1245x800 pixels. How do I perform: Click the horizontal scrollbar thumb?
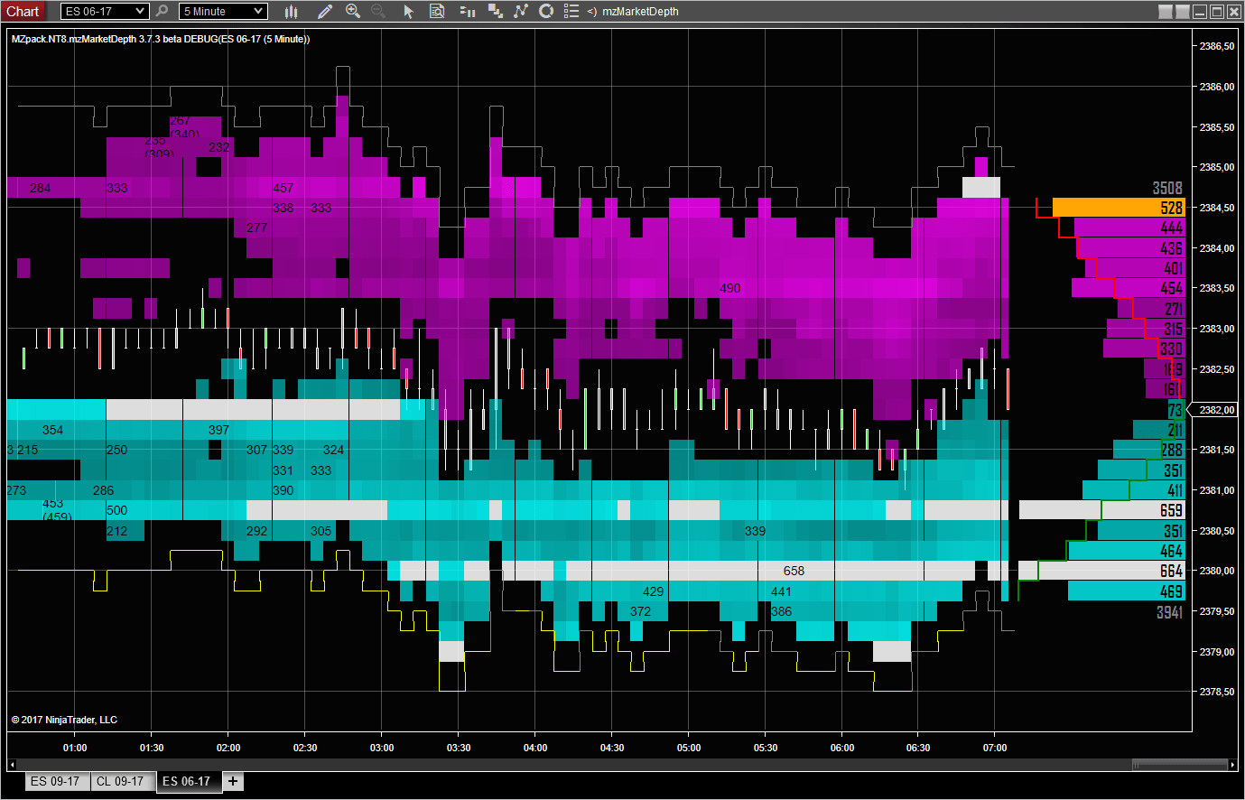1180,765
